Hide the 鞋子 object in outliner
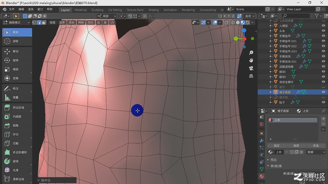This screenshot has height=184, width=328. pyautogui.click(x=323, y=102)
